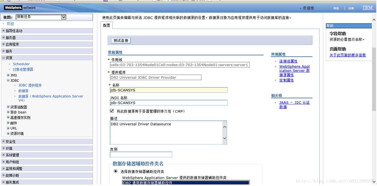Click into the 描述 description textarea

pyautogui.click(x=166, y=133)
